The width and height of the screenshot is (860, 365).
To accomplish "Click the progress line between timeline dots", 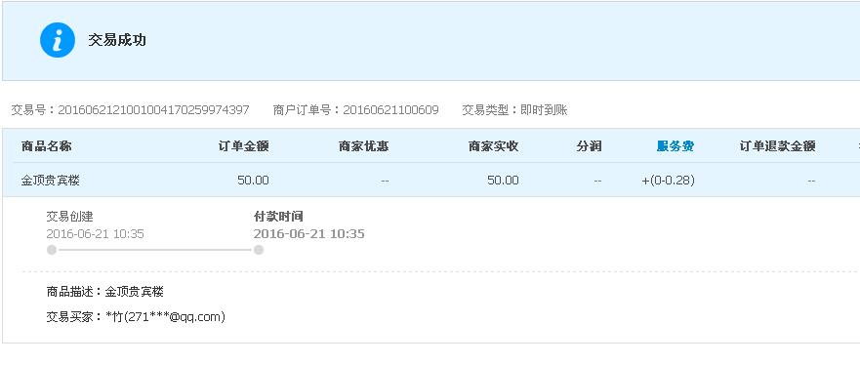I will 154,250.
